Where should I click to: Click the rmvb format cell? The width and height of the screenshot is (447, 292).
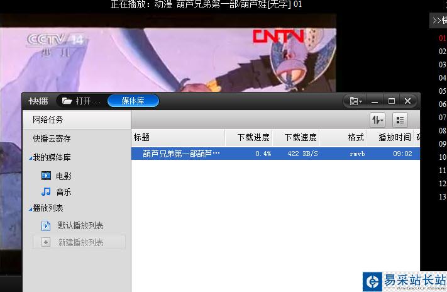point(357,154)
